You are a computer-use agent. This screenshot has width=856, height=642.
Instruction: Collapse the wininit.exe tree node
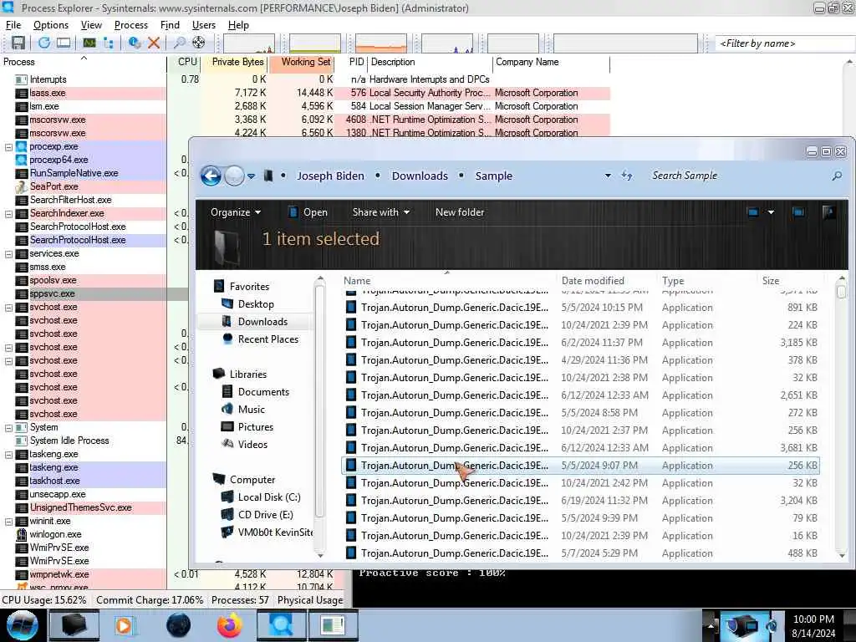(8, 522)
